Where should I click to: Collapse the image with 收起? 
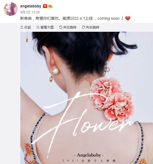pos(25,27)
